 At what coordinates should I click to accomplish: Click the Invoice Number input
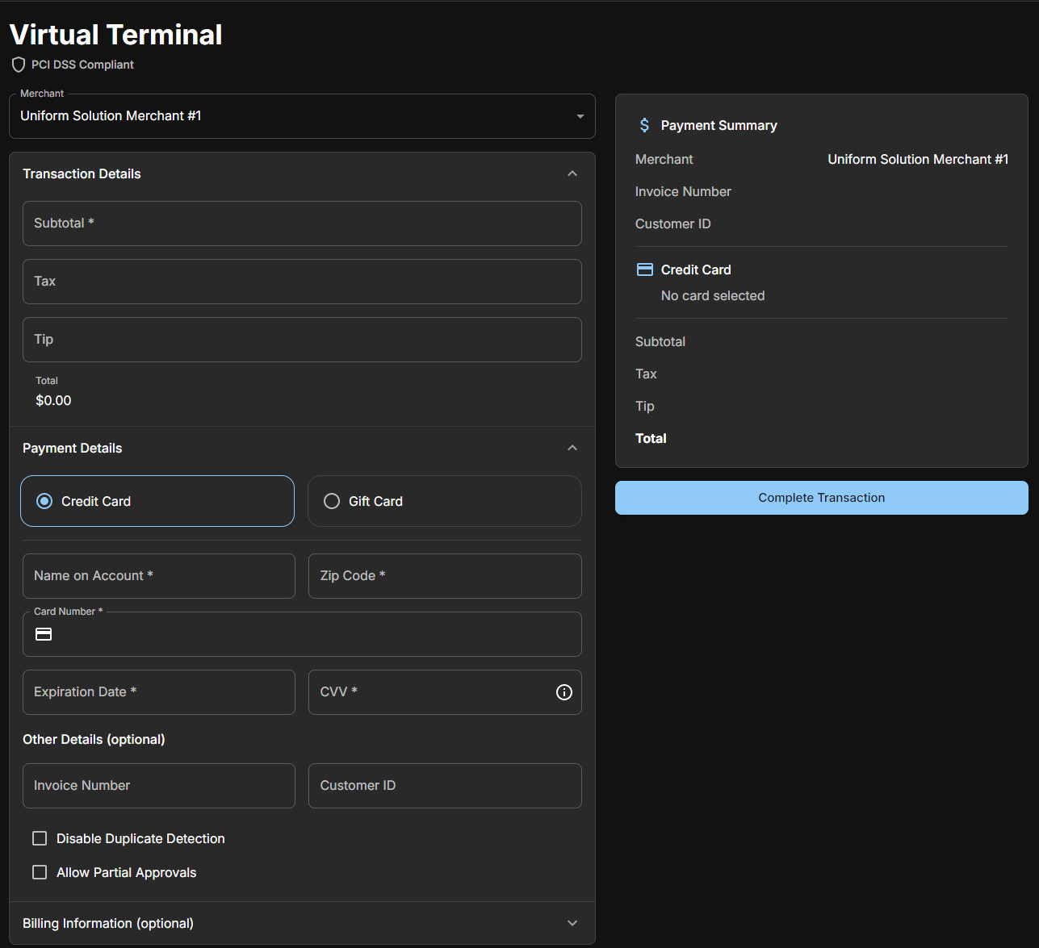click(x=159, y=786)
